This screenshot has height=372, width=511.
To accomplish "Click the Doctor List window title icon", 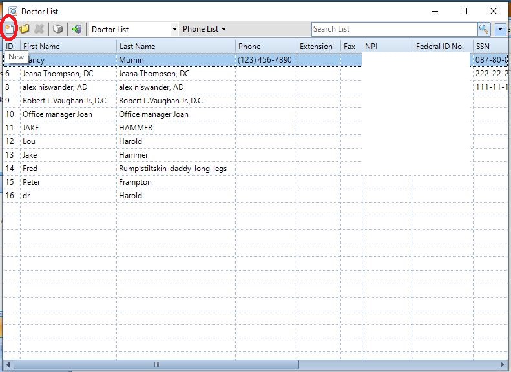I will click(x=13, y=11).
